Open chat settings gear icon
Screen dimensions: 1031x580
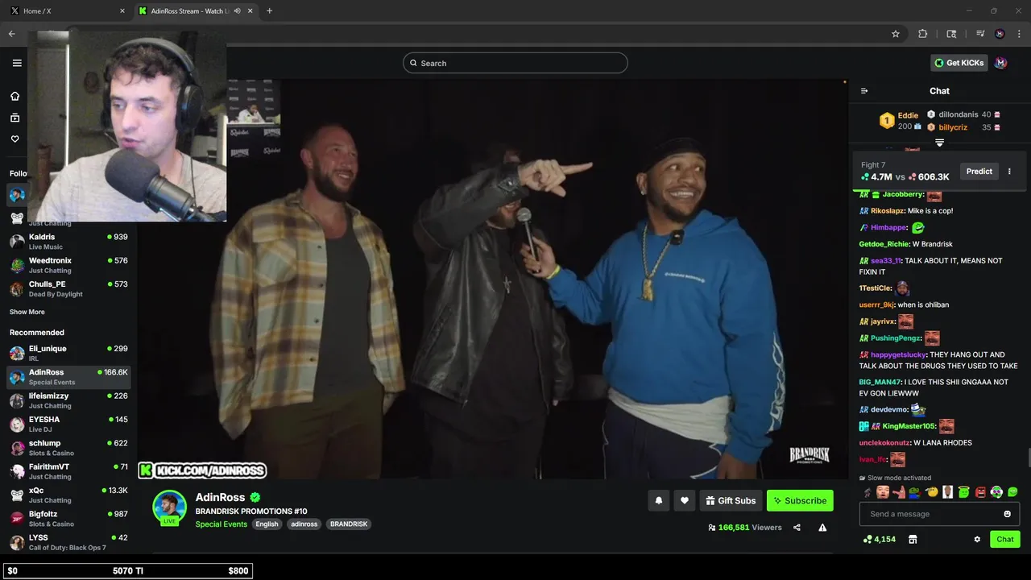tap(977, 540)
